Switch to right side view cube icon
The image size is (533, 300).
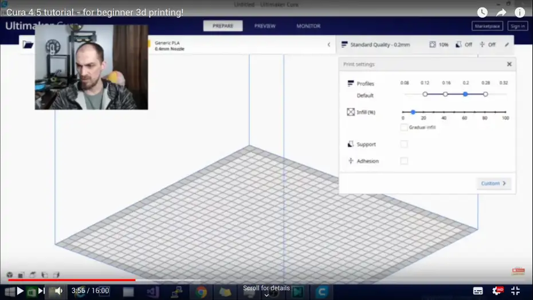pos(56,275)
